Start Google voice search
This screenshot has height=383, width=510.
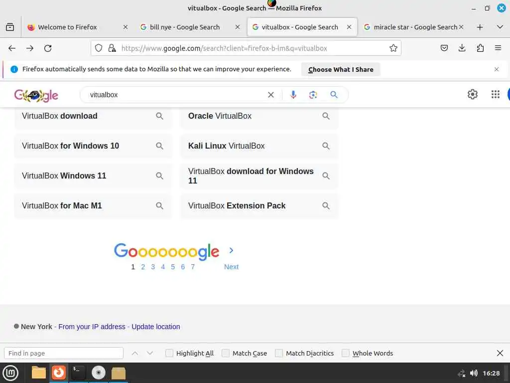tap(293, 95)
